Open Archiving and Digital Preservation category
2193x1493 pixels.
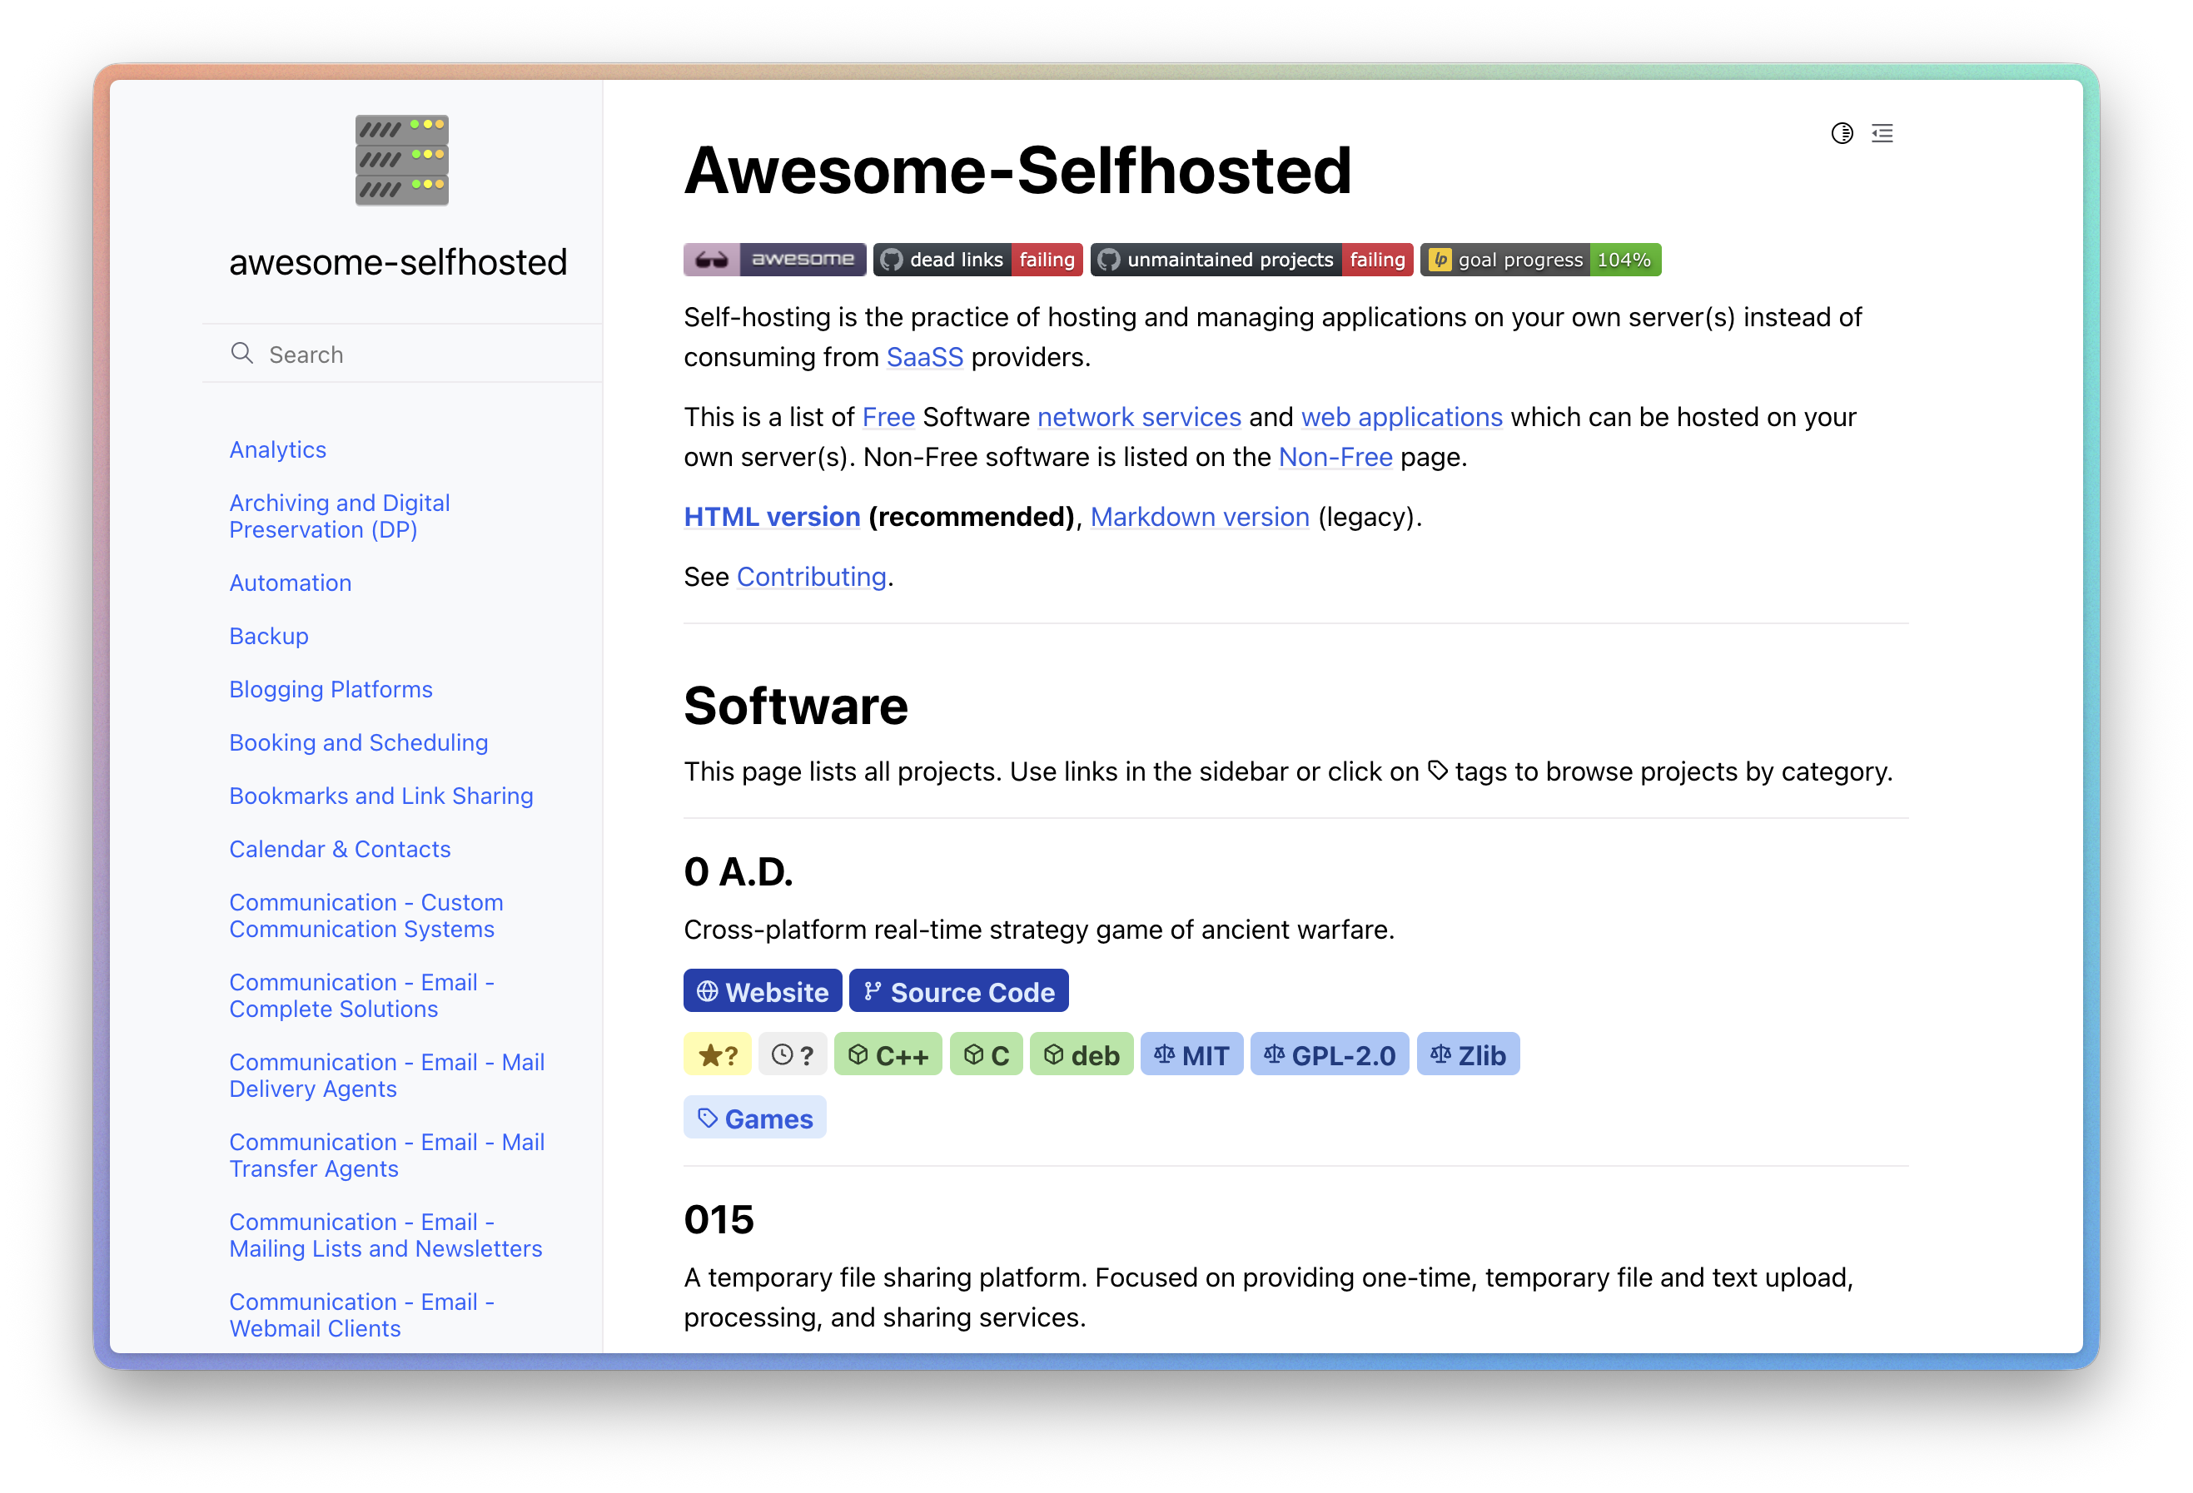point(340,516)
